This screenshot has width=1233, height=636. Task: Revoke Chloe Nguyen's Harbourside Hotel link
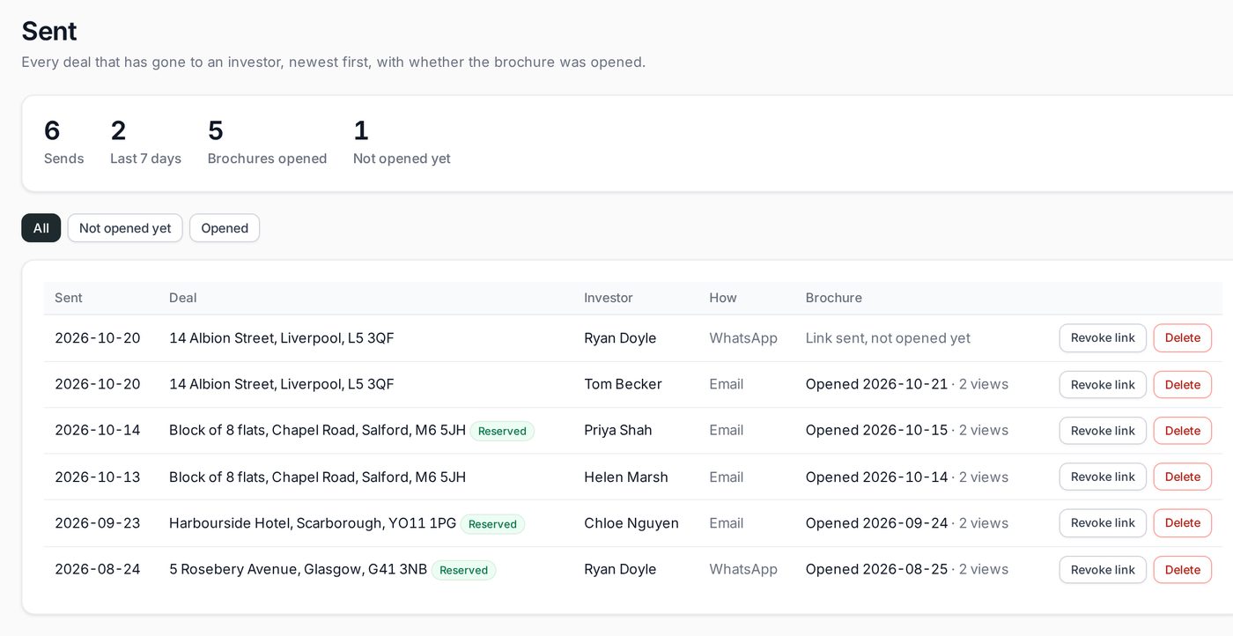(x=1103, y=523)
